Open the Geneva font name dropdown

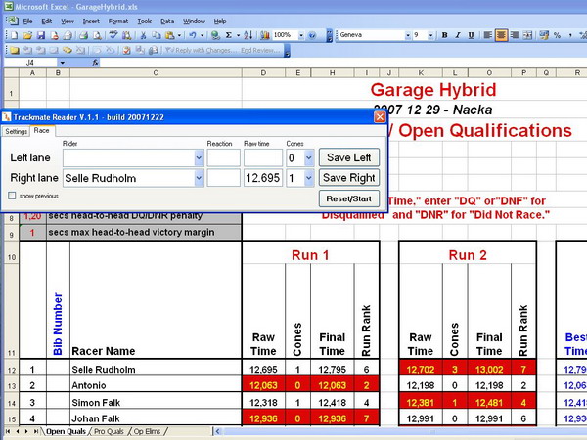[408, 35]
